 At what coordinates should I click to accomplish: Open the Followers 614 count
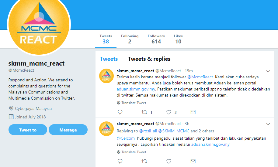tap(156, 39)
